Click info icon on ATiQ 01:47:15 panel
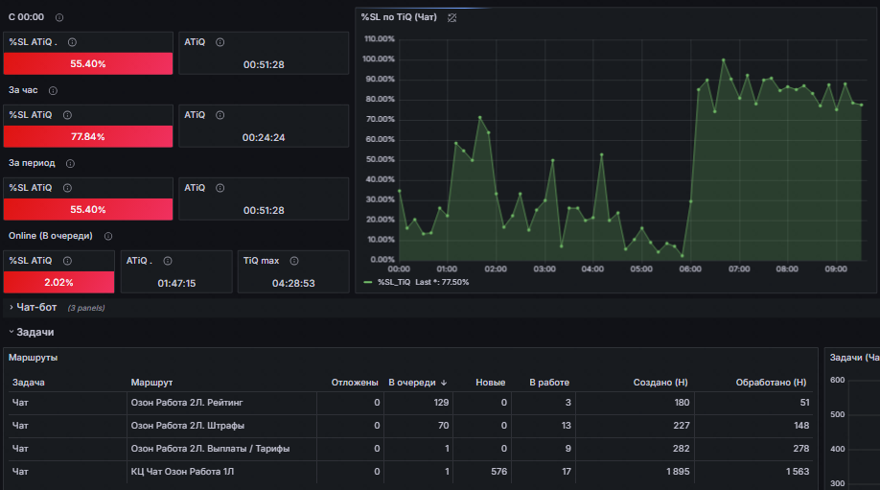The image size is (880, 490). [167, 261]
